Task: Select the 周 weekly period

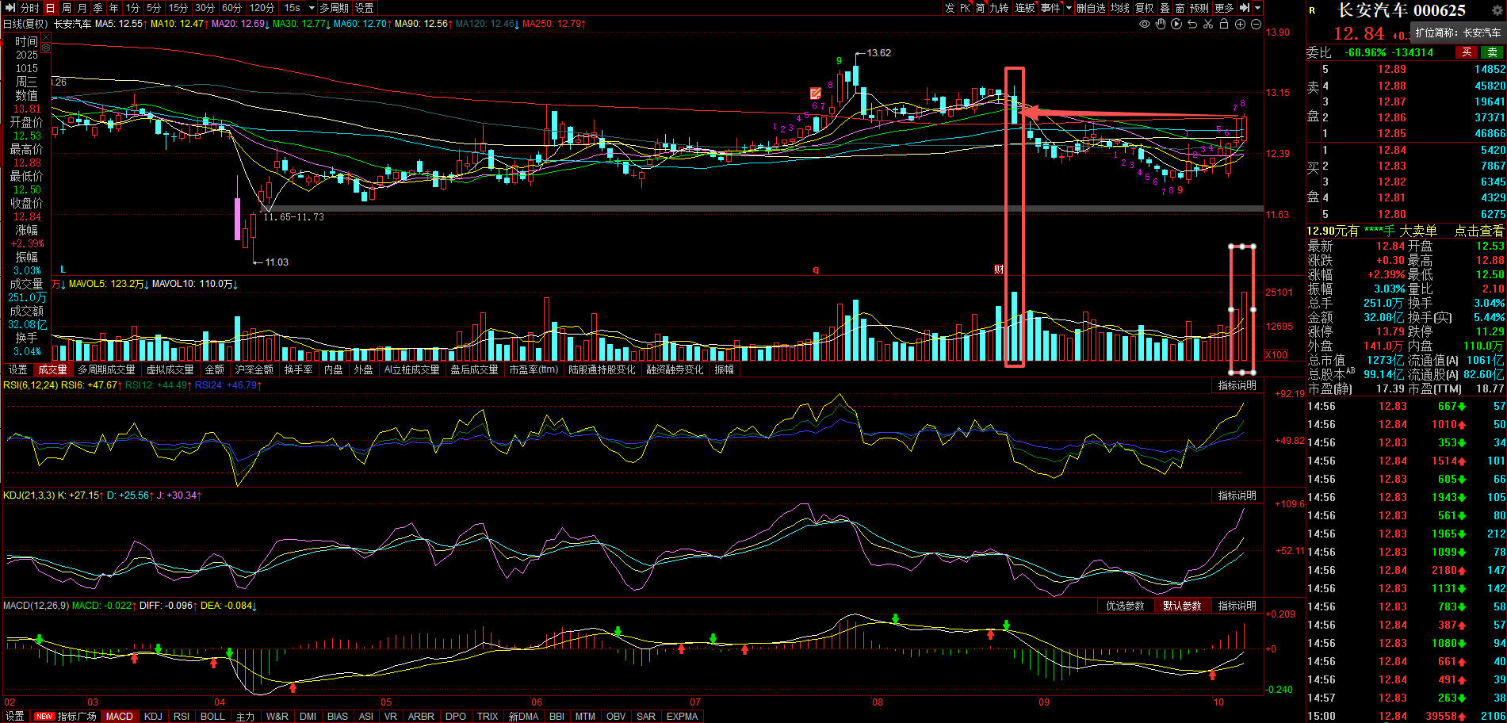Action: pos(66,8)
